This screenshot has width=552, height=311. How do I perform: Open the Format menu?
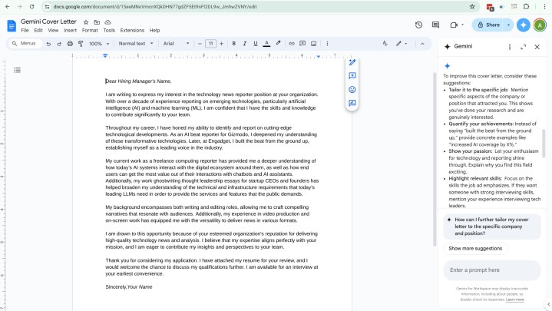(x=89, y=31)
